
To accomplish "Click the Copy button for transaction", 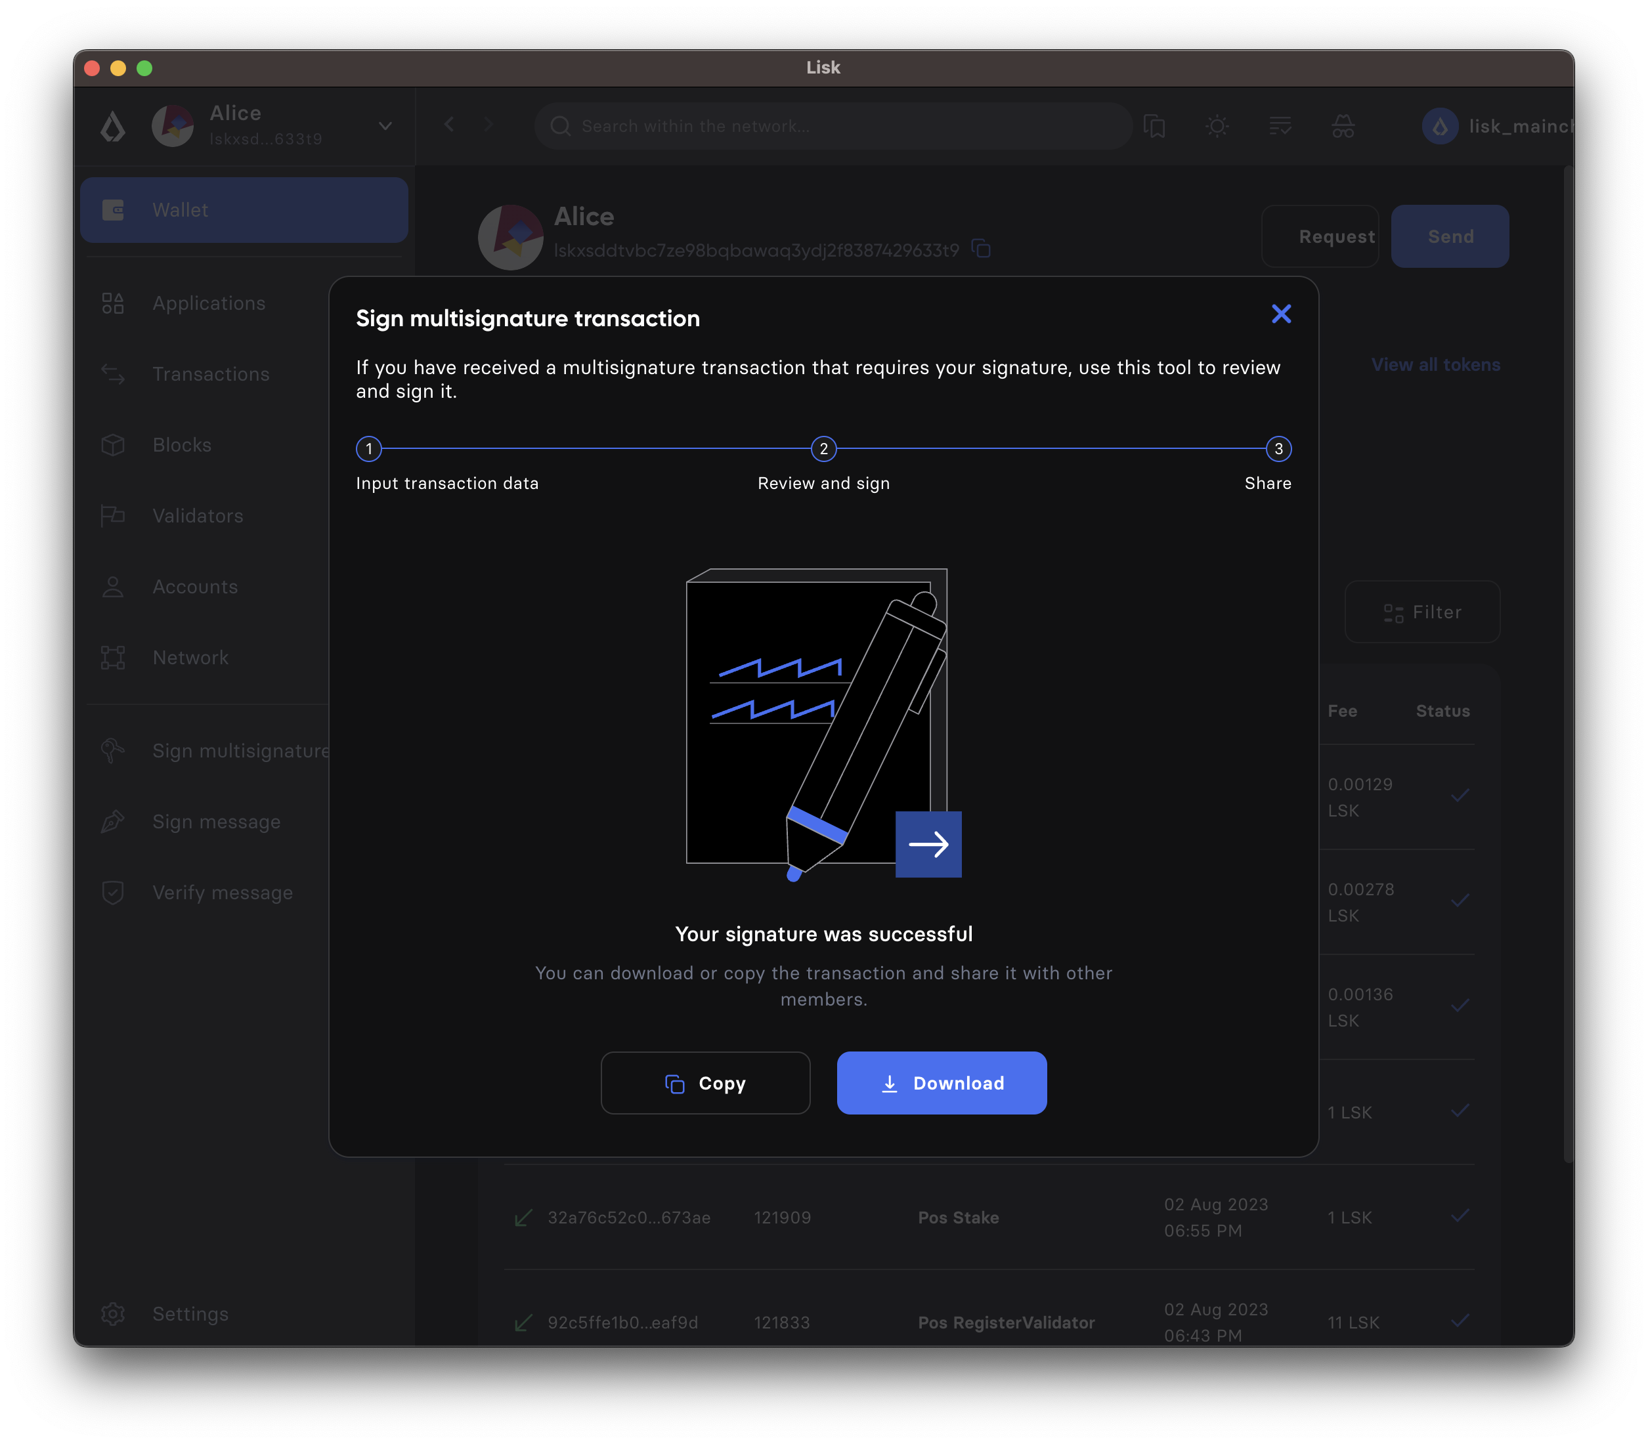I will pyautogui.click(x=705, y=1082).
